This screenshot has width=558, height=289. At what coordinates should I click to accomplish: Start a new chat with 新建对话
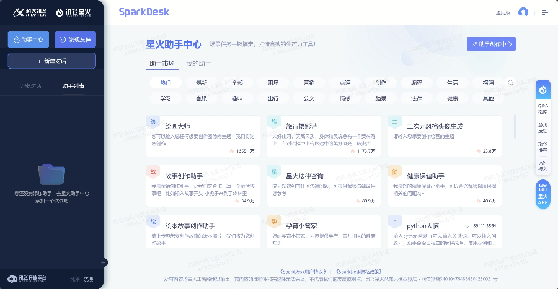point(51,61)
